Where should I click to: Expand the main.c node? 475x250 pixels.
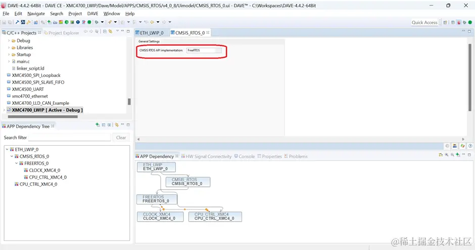pyautogui.click(x=9, y=62)
